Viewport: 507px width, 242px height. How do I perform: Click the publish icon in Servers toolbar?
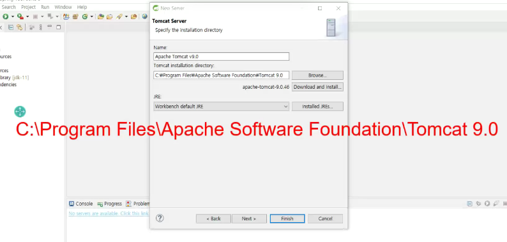click(x=496, y=204)
